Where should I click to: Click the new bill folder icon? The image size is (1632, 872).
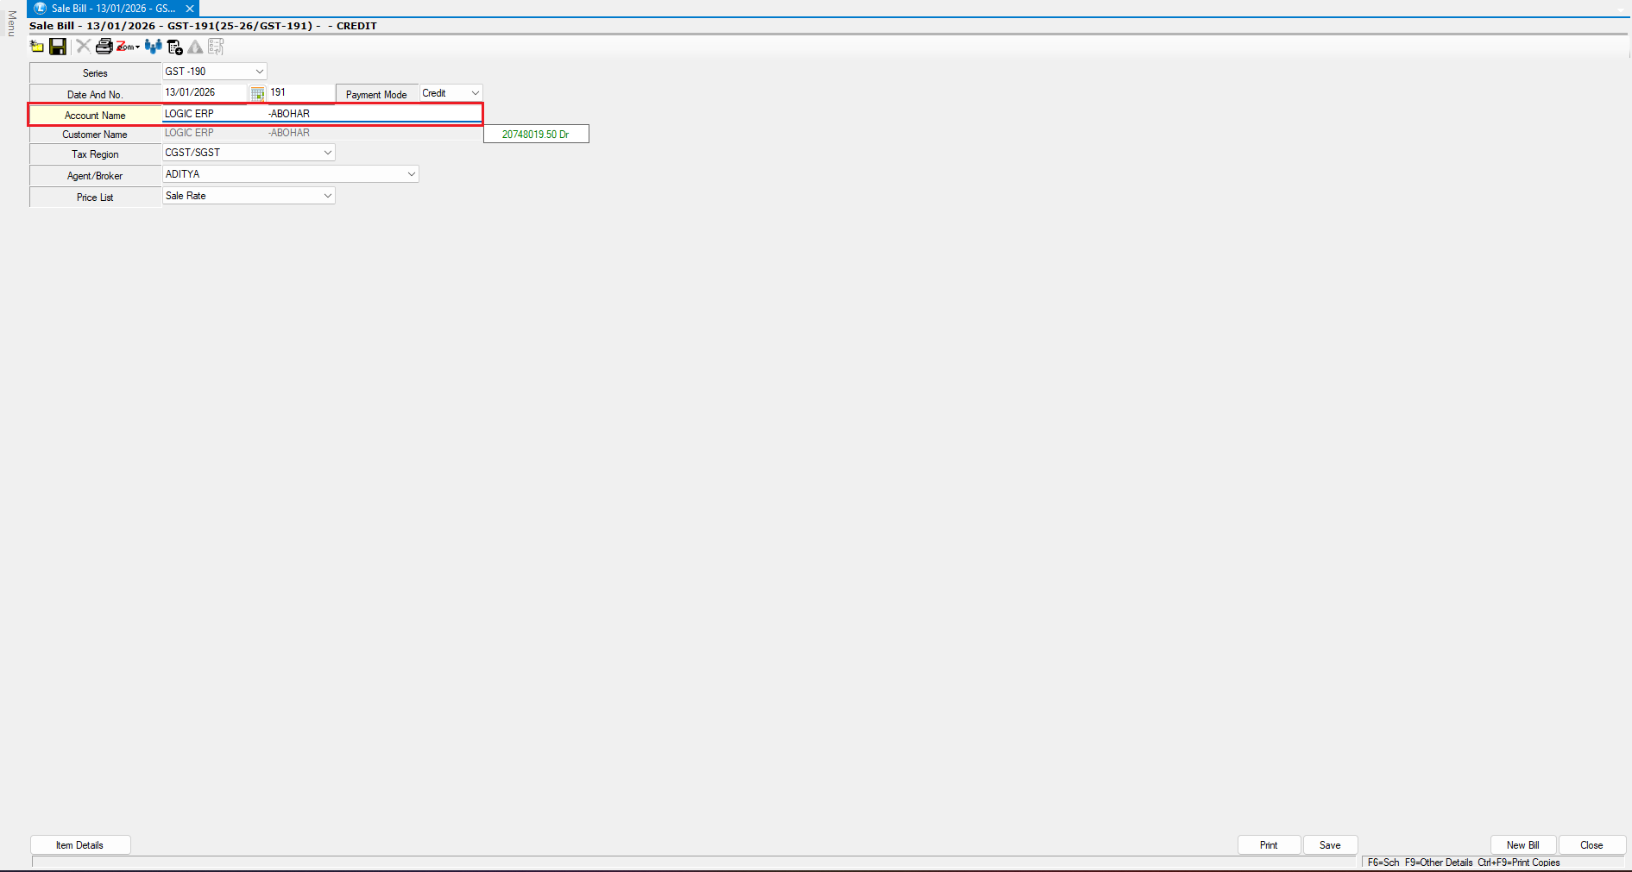pos(37,47)
